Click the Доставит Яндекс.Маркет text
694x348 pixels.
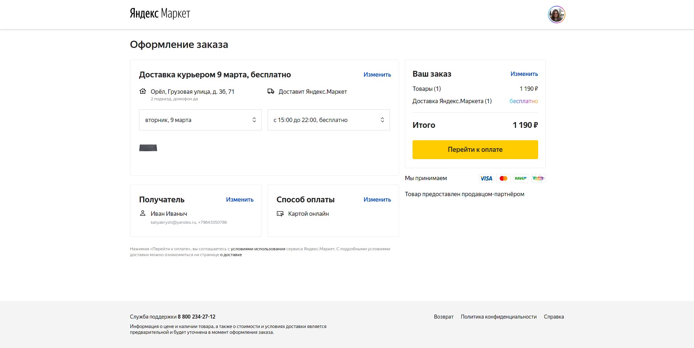(x=313, y=92)
